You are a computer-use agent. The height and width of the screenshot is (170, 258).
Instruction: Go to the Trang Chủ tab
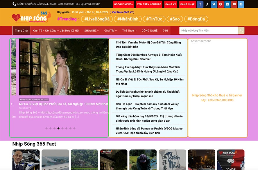coord(21,31)
